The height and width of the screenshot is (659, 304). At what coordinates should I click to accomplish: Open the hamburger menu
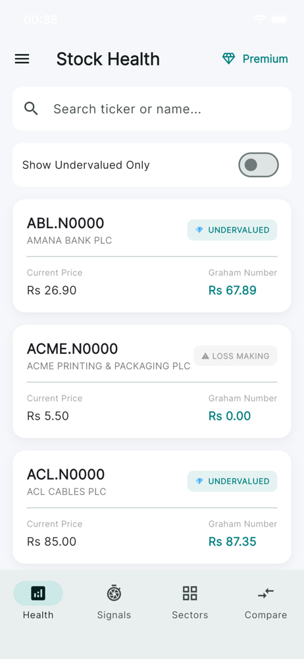(x=22, y=59)
